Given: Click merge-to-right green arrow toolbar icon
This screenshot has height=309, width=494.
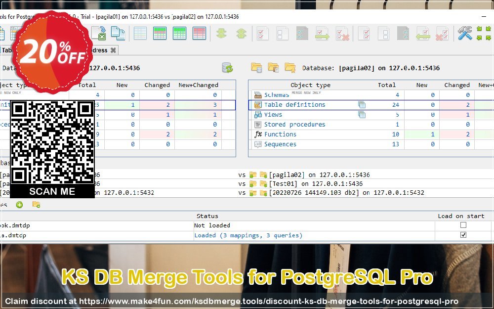Looking at the screenshot, I should click(x=322, y=33).
